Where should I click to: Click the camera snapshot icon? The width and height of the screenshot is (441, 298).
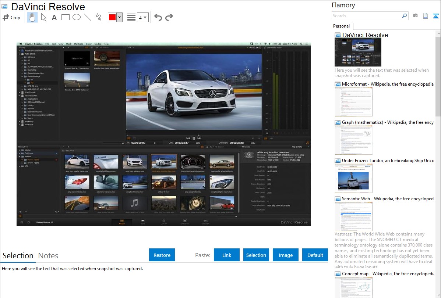point(415,16)
